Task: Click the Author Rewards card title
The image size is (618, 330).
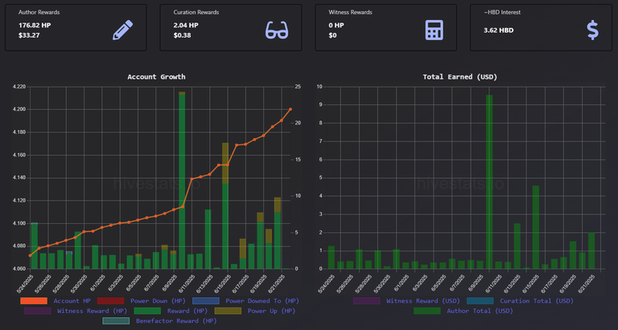Action: (39, 12)
